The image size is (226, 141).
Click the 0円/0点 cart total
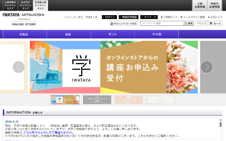click(202, 23)
